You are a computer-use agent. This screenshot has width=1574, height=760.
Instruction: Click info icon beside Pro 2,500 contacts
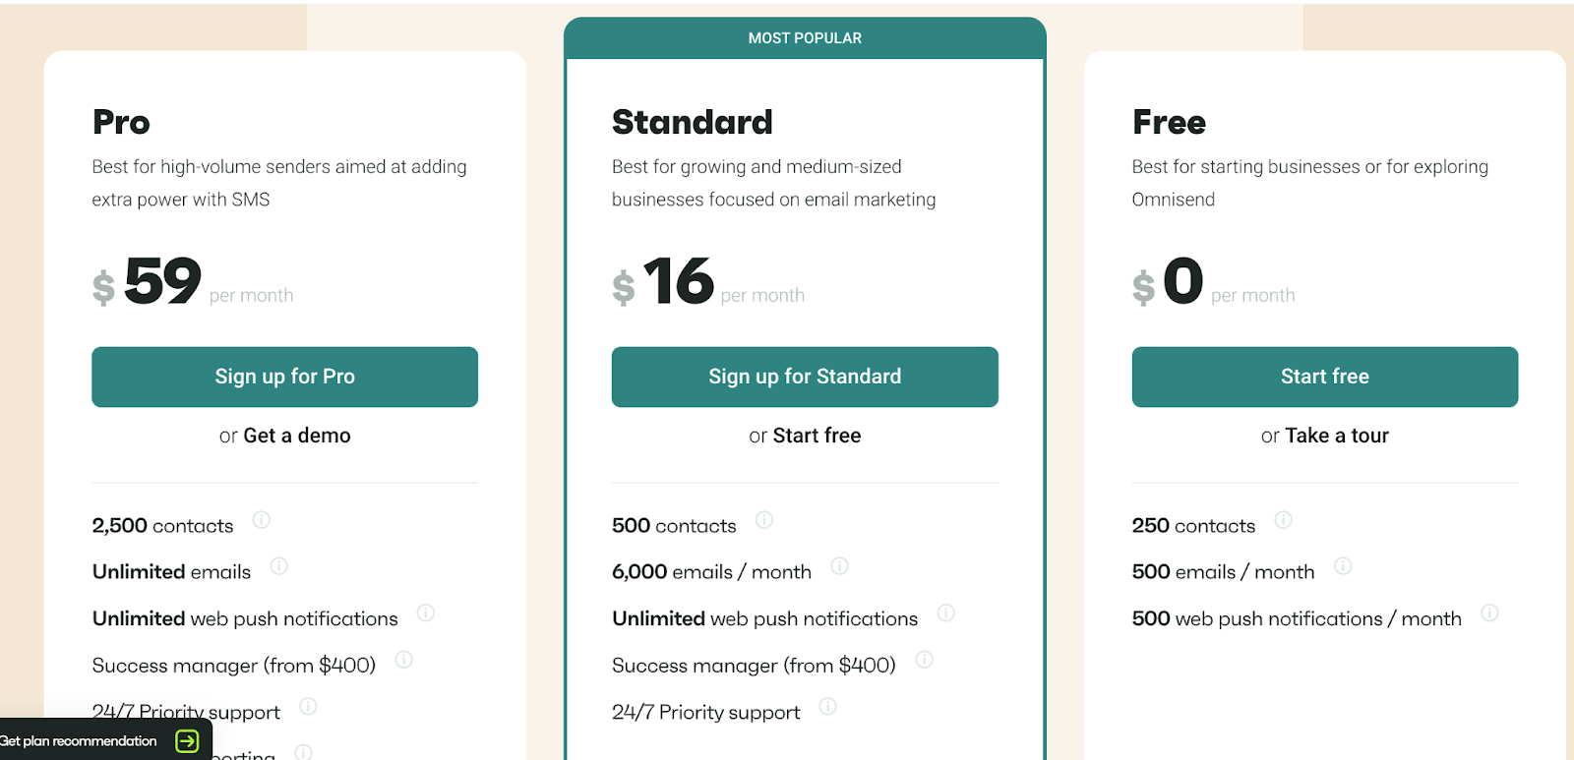pos(261,520)
